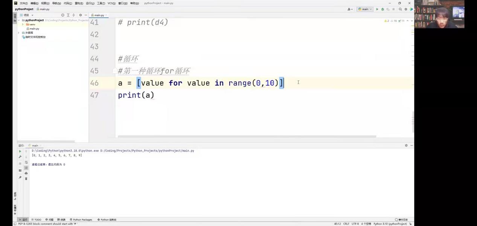Image resolution: width=477 pixels, height=226 pixels.
Task: Start debugging with the bug icon
Action: coord(383,9)
